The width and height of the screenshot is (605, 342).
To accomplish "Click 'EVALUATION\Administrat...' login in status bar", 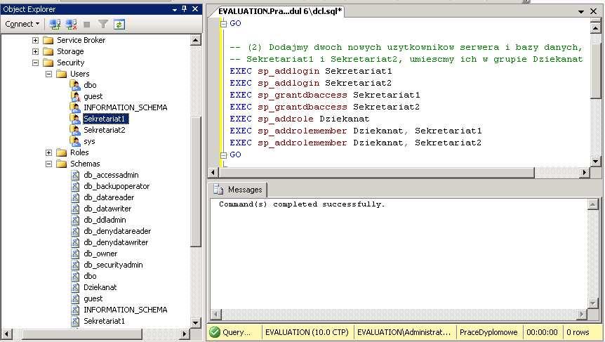I will (x=404, y=332).
